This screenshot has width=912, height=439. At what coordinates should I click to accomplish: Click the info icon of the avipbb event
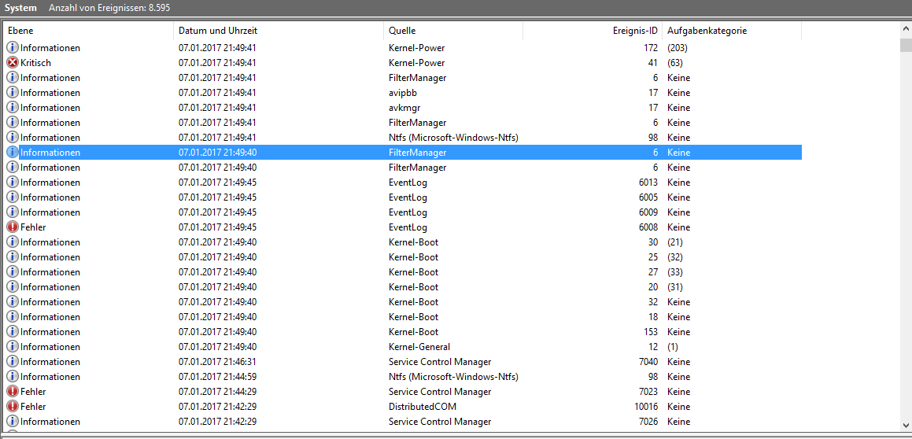tap(13, 93)
